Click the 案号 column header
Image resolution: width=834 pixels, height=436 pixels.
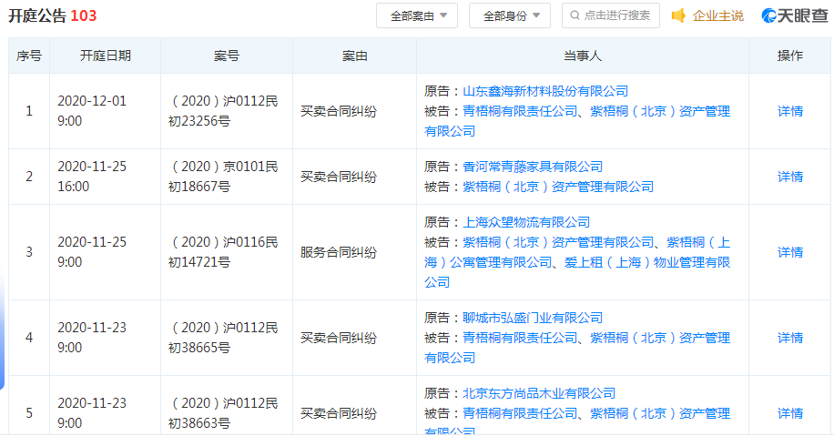point(227,56)
